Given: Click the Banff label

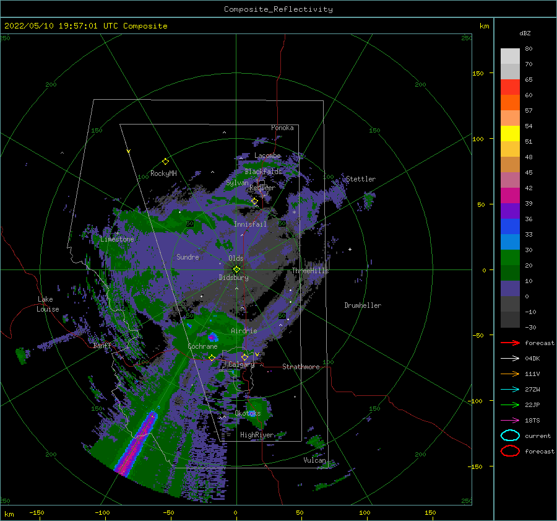Looking at the screenshot, I should click(102, 346).
